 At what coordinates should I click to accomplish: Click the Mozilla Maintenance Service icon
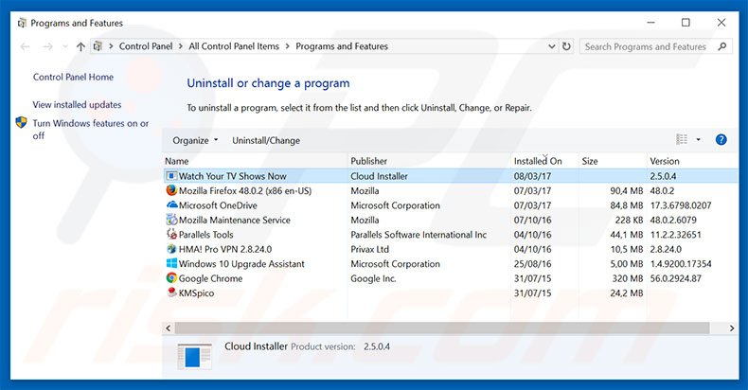pos(171,220)
